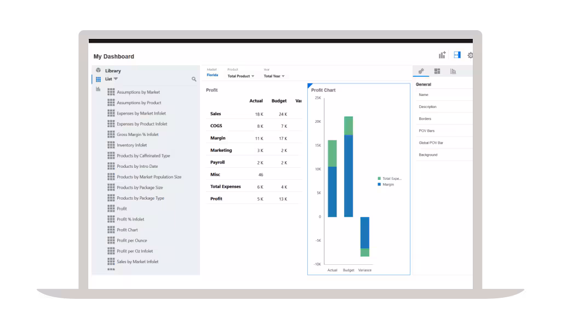Click the Name property row

444,95
